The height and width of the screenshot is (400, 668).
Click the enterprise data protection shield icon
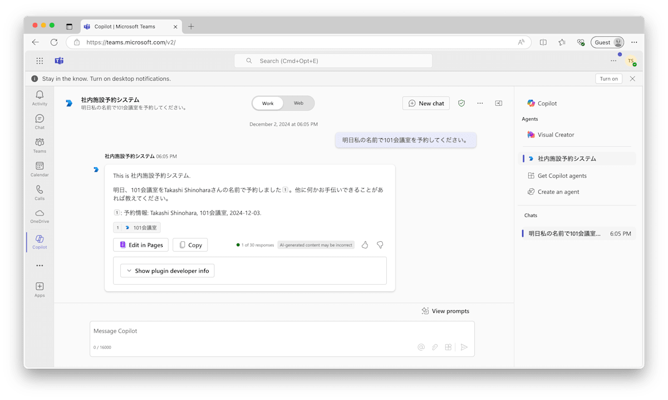pos(461,103)
